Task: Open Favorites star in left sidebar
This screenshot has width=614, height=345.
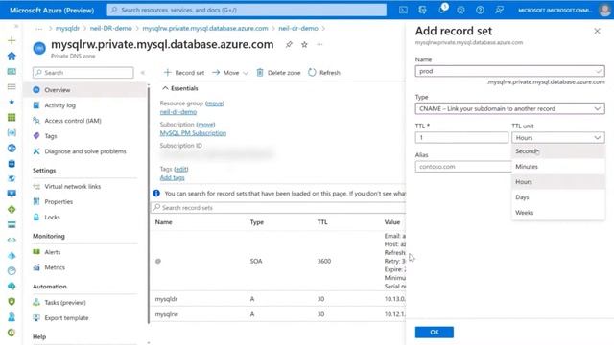Action: point(12,102)
